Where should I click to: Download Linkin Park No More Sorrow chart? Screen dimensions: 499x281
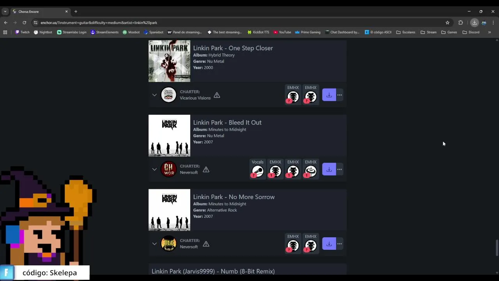pos(329,244)
